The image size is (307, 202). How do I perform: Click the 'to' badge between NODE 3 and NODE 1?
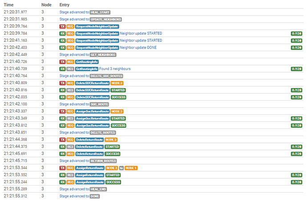click(x=121, y=168)
